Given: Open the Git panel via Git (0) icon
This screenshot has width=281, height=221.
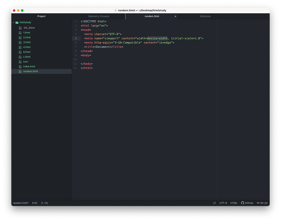Looking at the screenshot, I should pos(262,203).
